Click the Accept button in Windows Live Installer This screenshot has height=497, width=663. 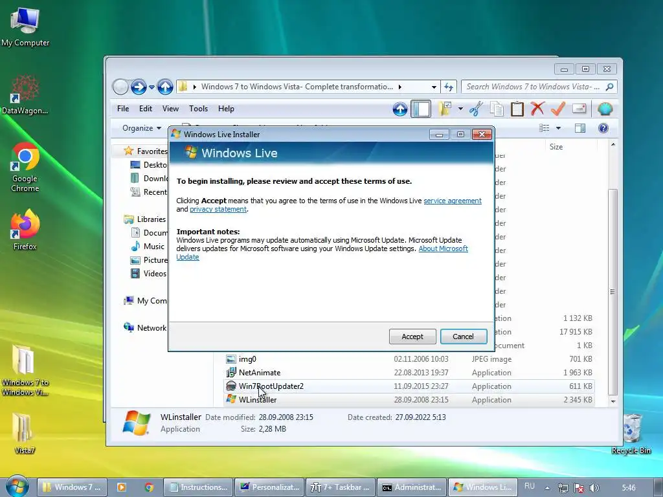coord(412,337)
